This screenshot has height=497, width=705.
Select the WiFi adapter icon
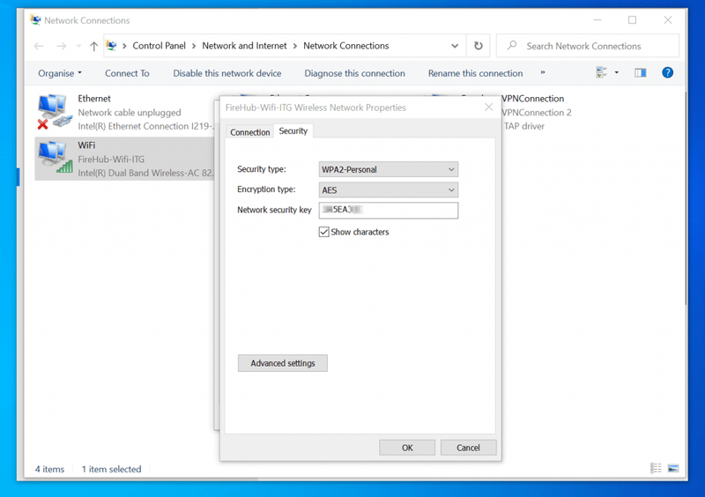(x=55, y=158)
